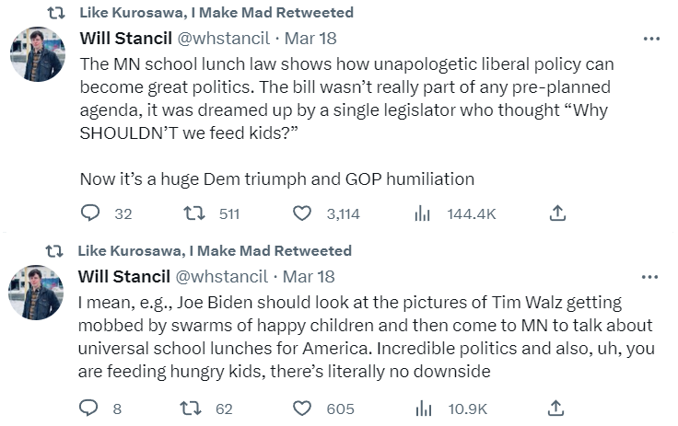View analytics for the 144.4K views tweet
The image size is (678, 426).
(423, 213)
